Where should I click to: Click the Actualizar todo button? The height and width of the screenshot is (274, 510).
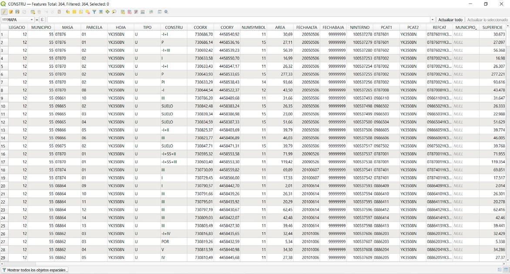coord(450,20)
